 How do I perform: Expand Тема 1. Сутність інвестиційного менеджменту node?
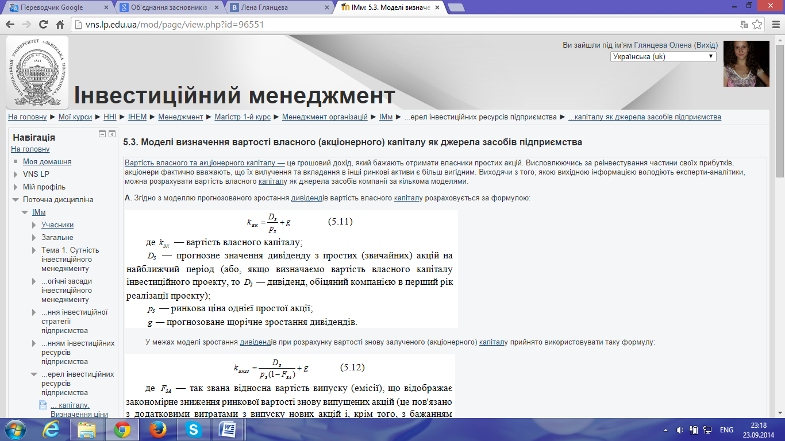pyautogui.click(x=34, y=250)
